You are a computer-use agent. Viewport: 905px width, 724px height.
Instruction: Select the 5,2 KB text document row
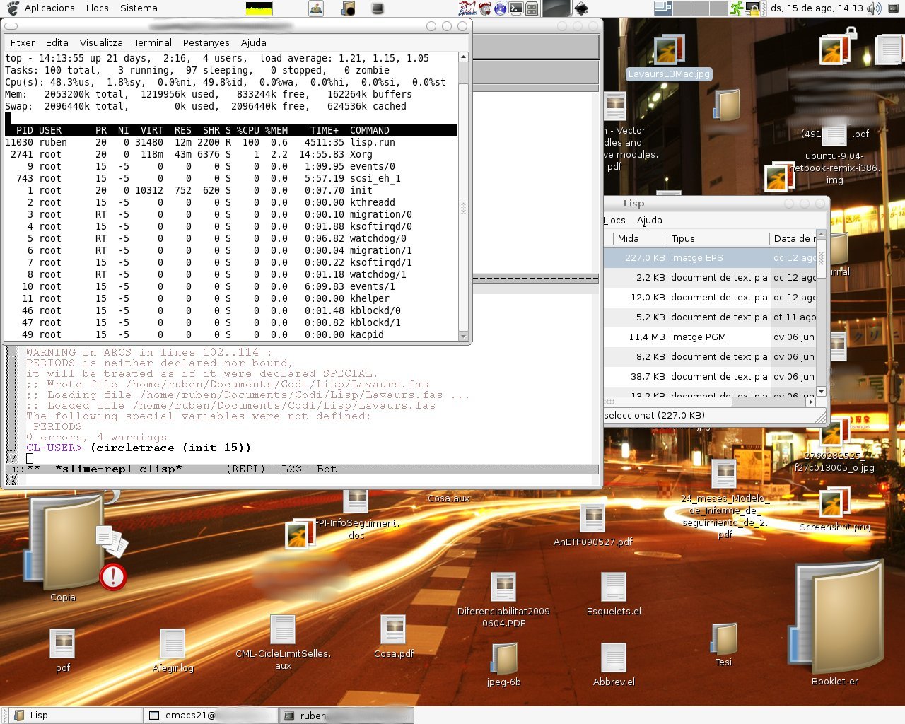(710, 317)
